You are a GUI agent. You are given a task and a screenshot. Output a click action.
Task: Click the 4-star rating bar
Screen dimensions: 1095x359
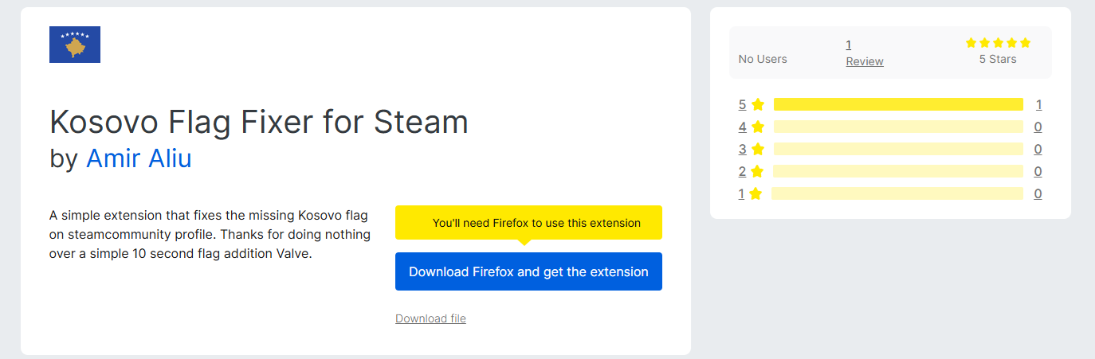pyautogui.click(x=897, y=127)
